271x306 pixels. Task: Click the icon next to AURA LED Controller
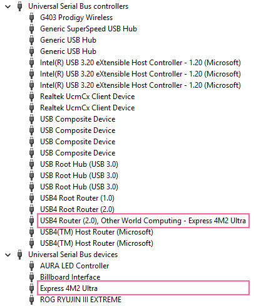click(x=31, y=266)
